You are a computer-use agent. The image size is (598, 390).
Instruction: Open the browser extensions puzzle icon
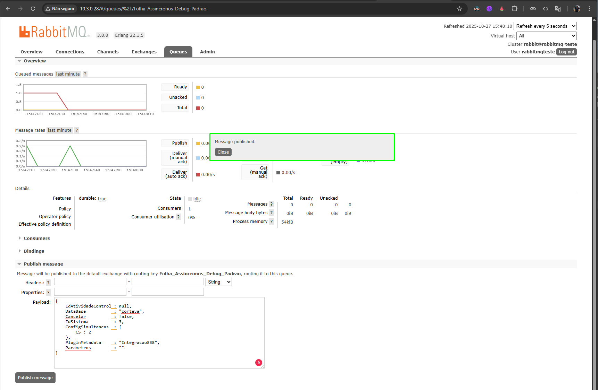[514, 9]
